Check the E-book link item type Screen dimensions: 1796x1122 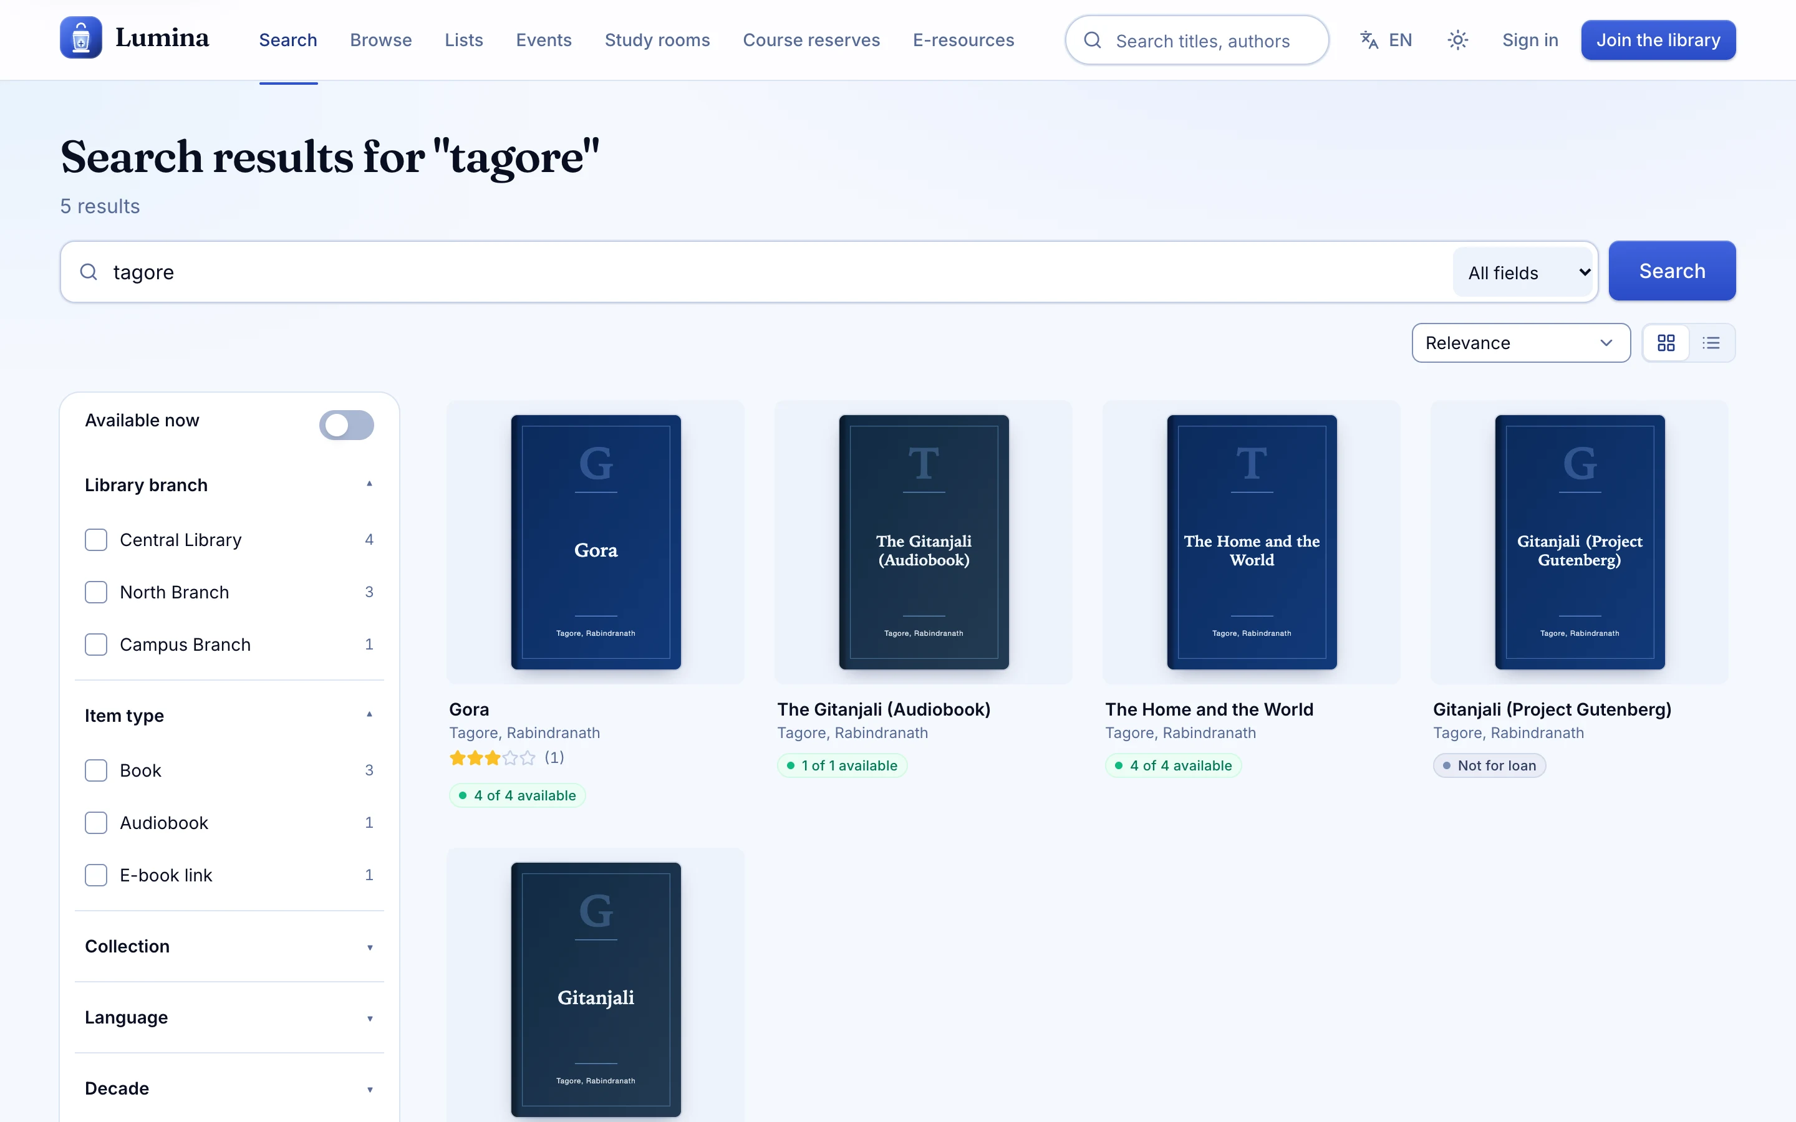[96, 876]
